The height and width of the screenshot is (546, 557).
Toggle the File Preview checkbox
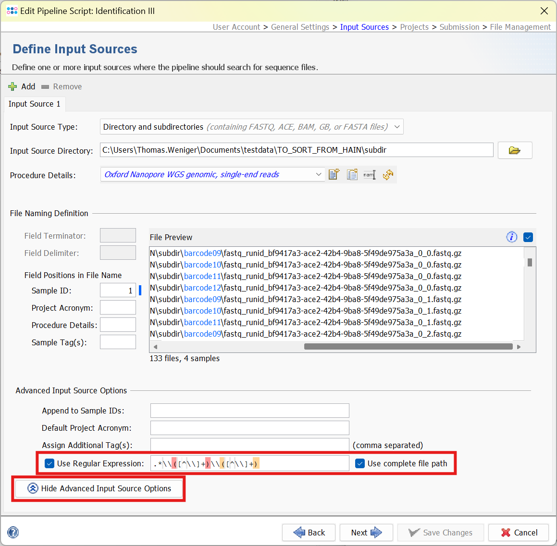[x=528, y=237]
